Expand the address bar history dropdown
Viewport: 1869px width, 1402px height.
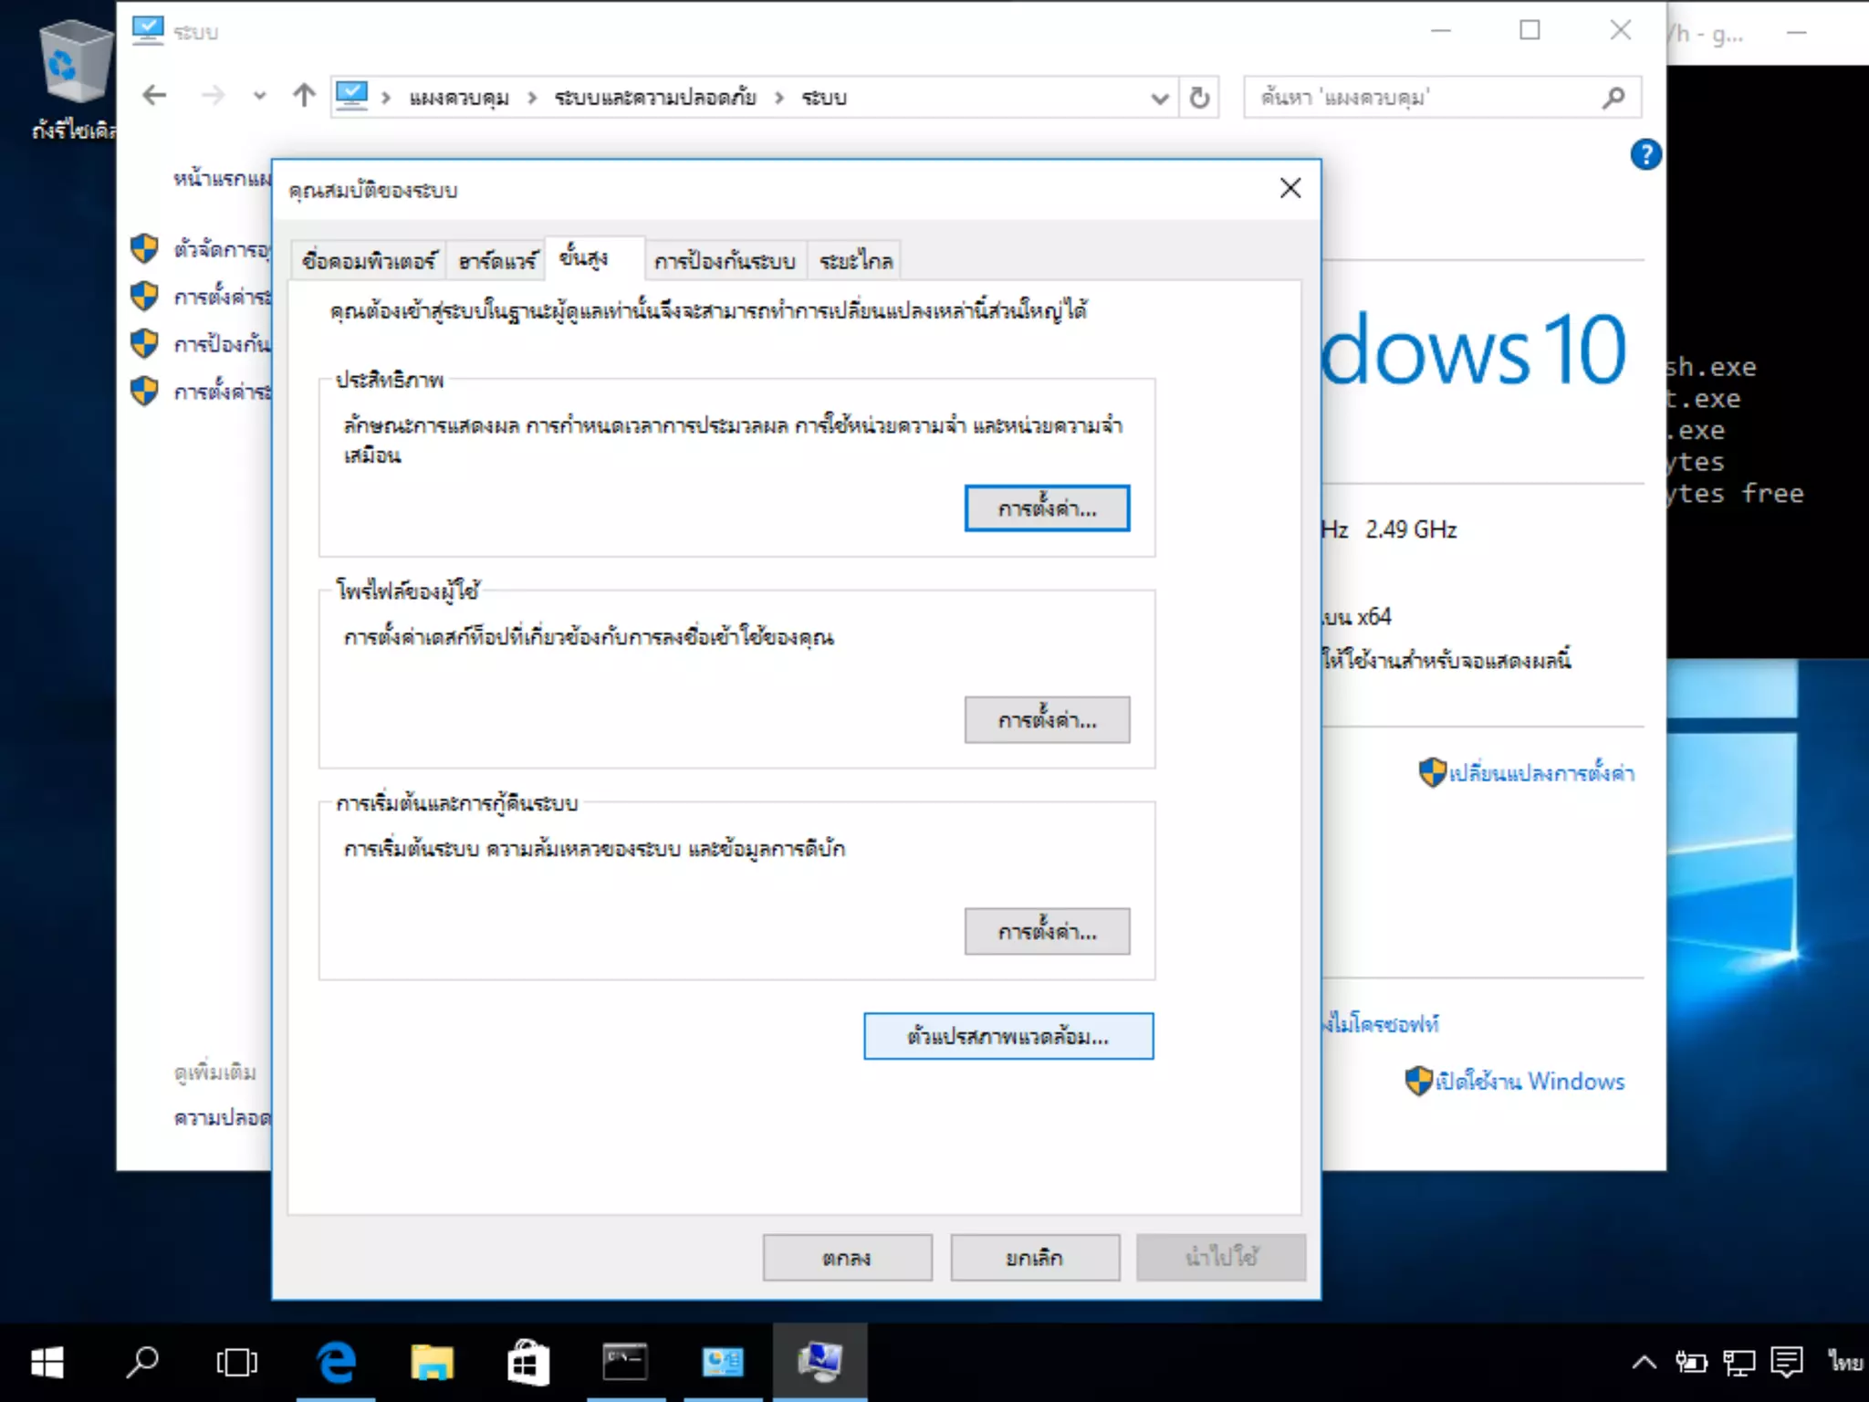pos(1159,98)
